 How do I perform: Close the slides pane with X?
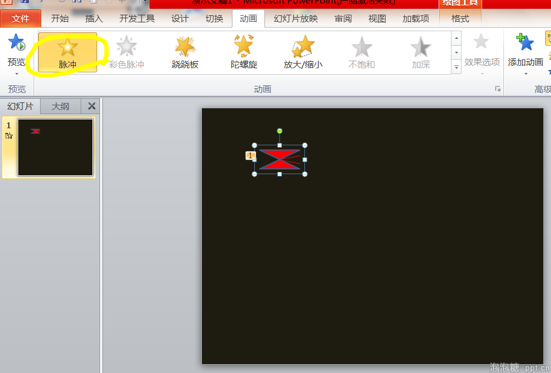coord(91,106)
